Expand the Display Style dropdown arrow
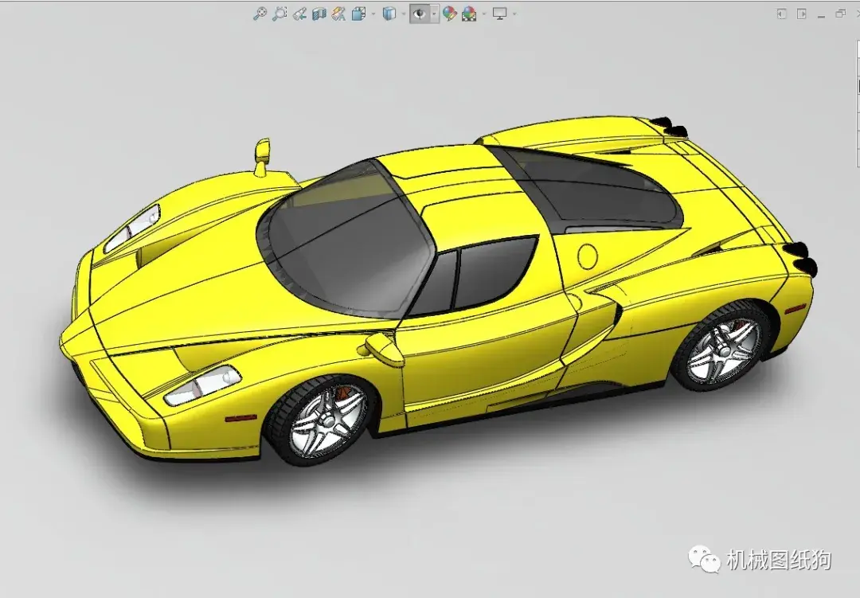This screenshot has width=860, height=598. 404,14
